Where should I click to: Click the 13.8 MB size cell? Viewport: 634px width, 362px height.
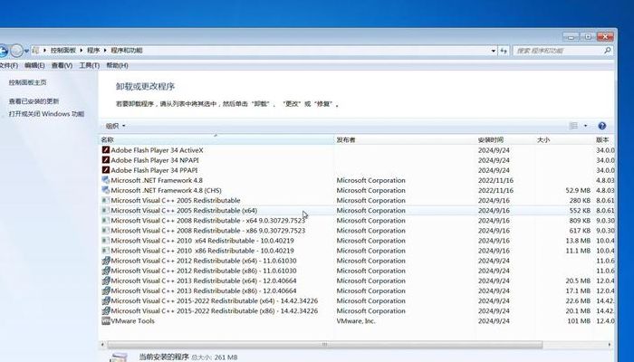point(578,241)
